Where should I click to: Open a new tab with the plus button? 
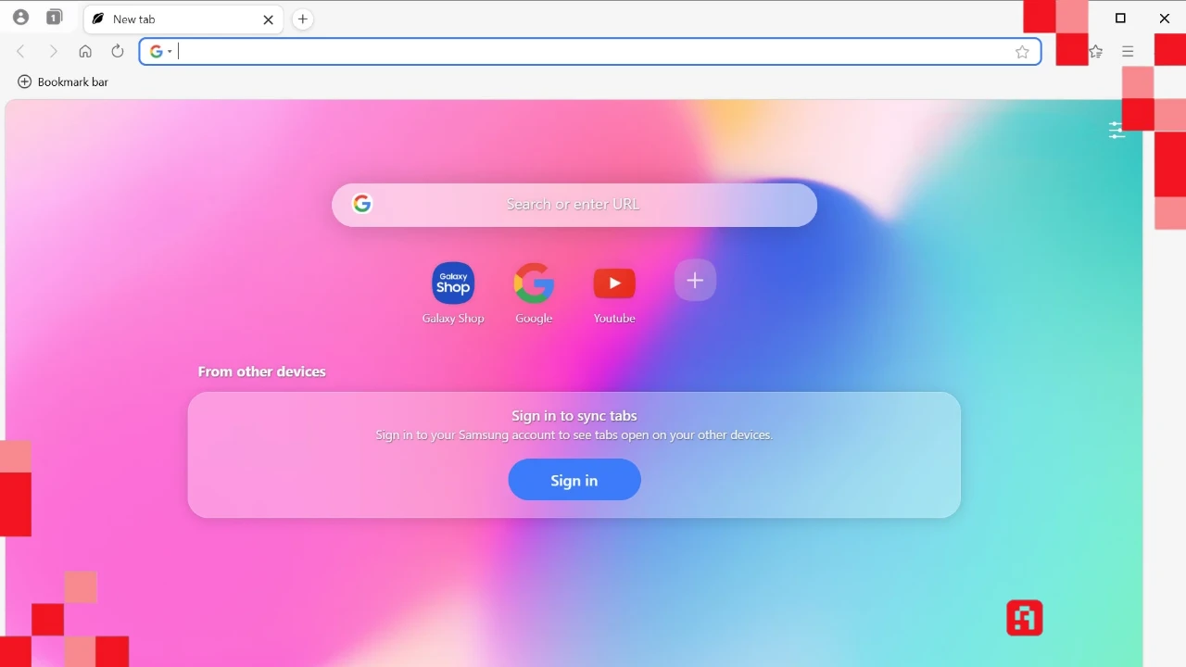coord(302,19)
